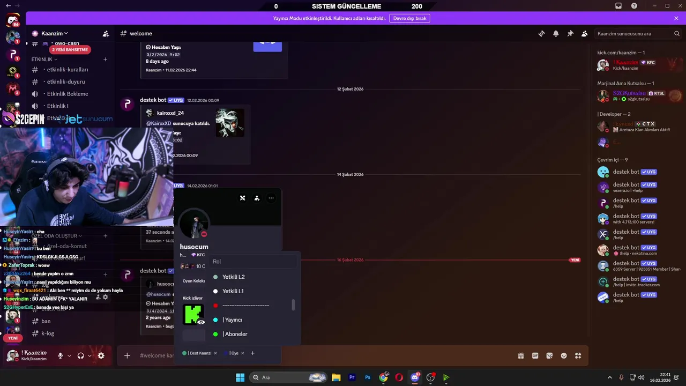
Task: Open the sticker picker icon
Action: tap(549, 355)
